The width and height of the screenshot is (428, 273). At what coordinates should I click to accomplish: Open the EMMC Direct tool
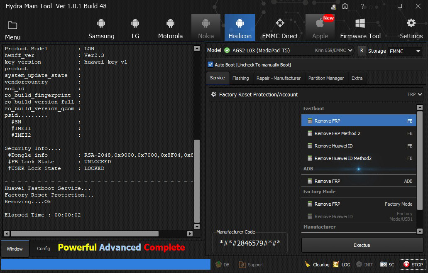point(280,28)
